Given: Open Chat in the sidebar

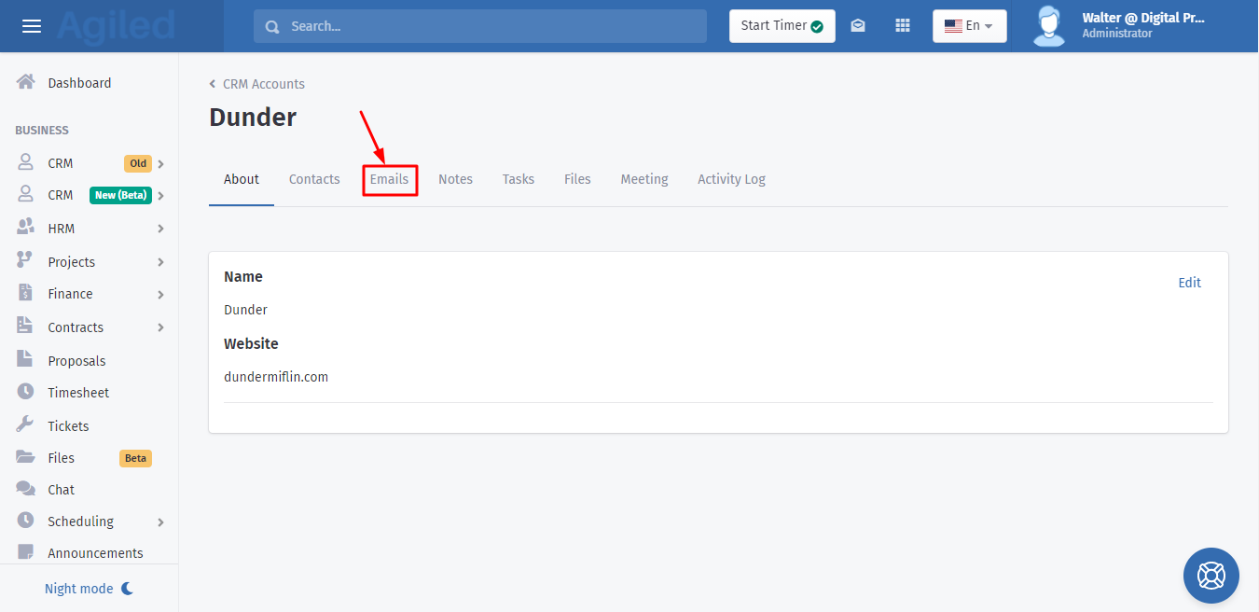Looking at the screenshot, I should click(x=61, y=490).
